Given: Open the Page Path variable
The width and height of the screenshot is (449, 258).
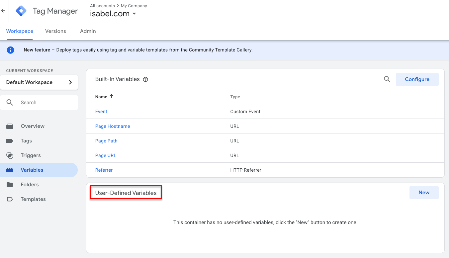Looking at the screenshot, I should [x=106, y=141].
